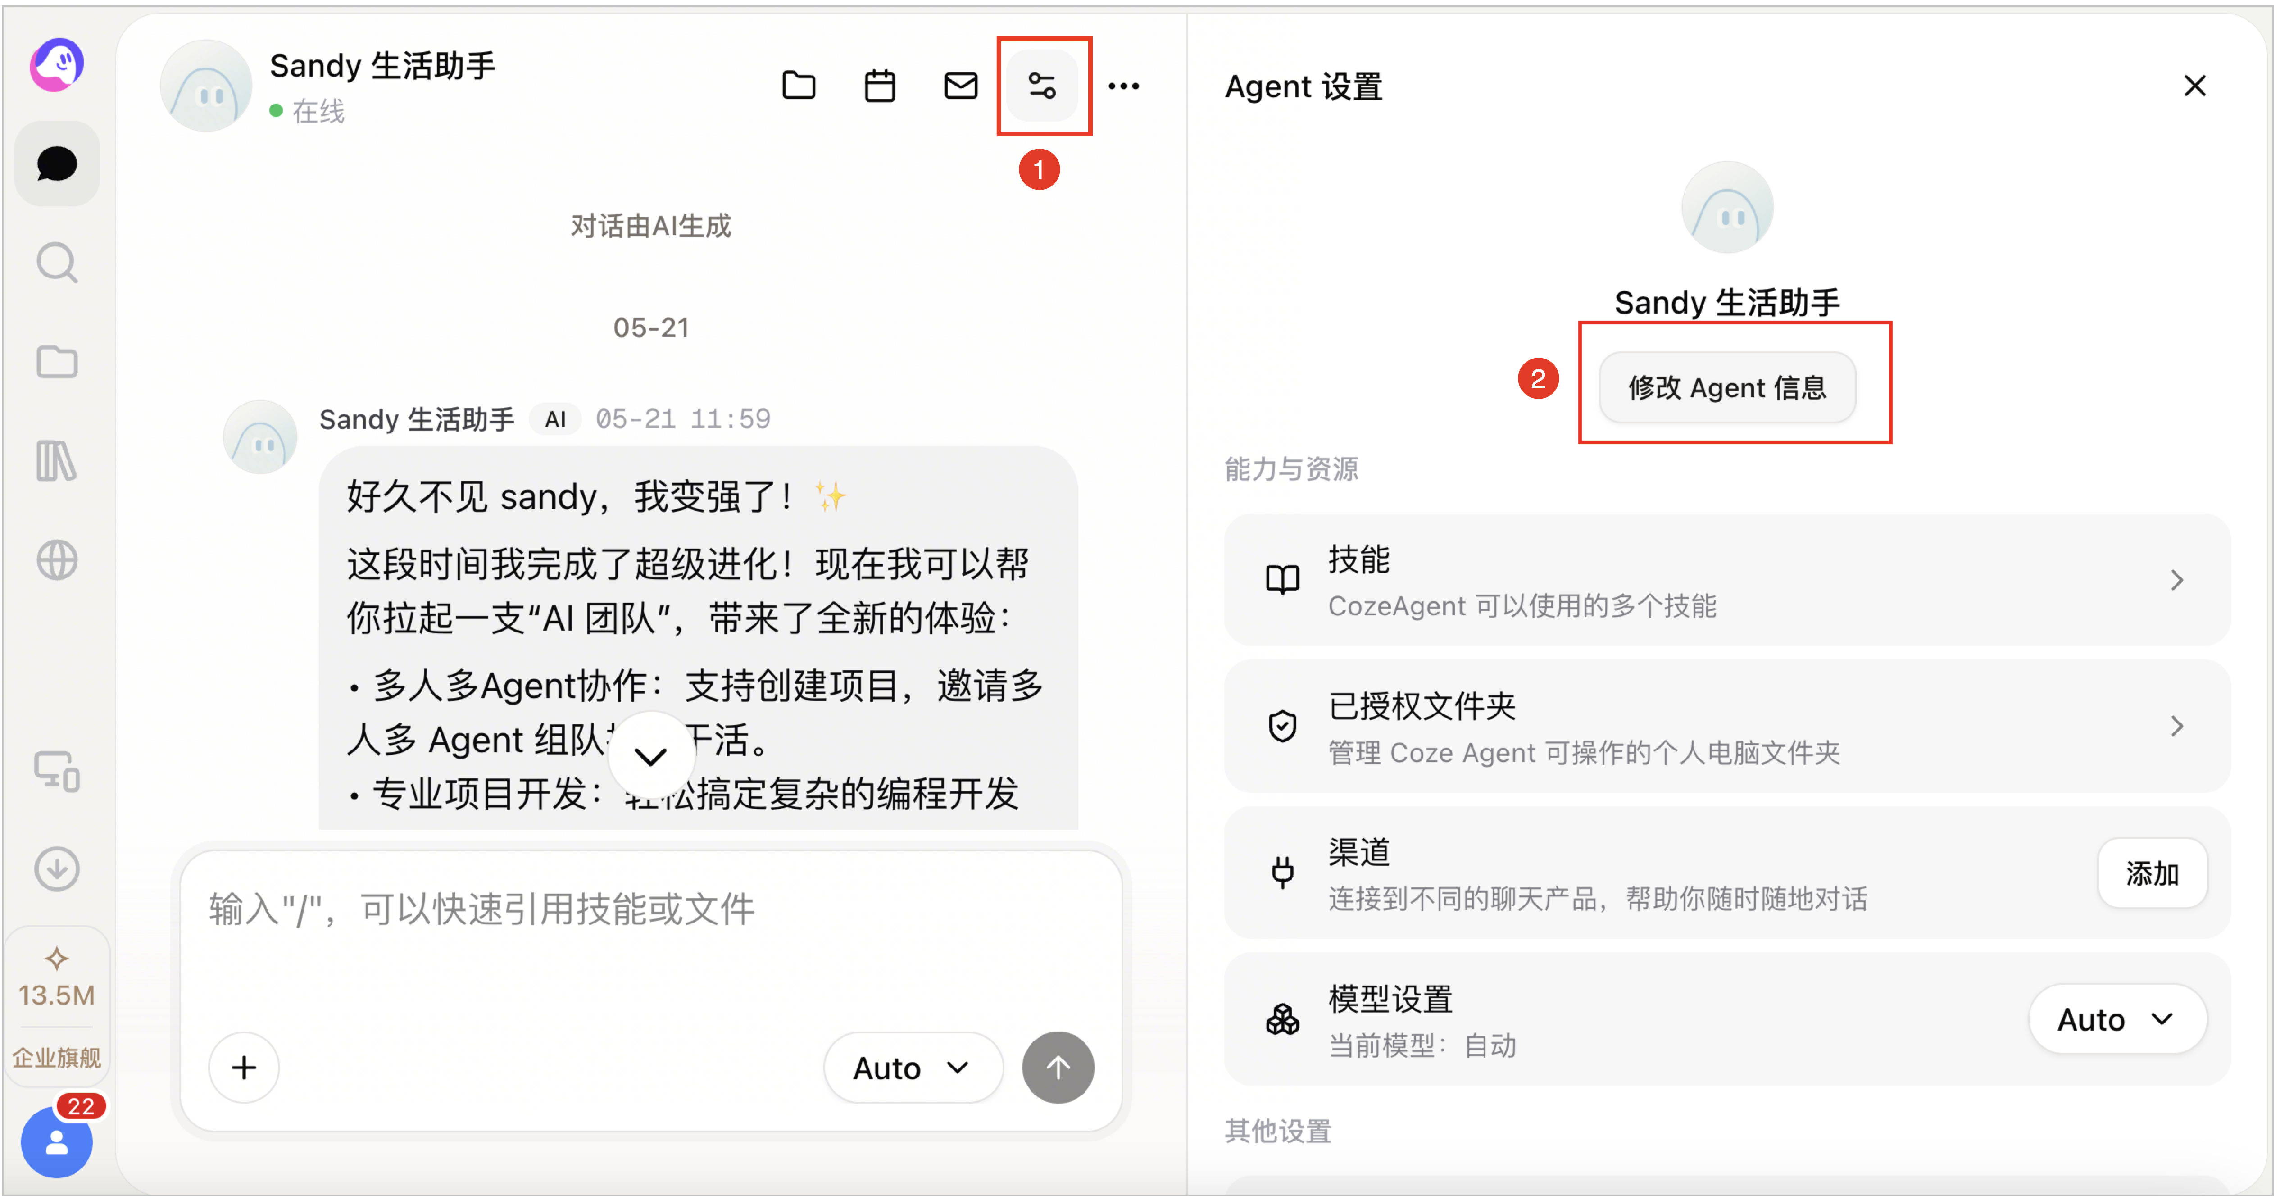Open the mail envelope icon in header
The width and height of the screenshot is (2280, 1200).
tap(960, 86)
